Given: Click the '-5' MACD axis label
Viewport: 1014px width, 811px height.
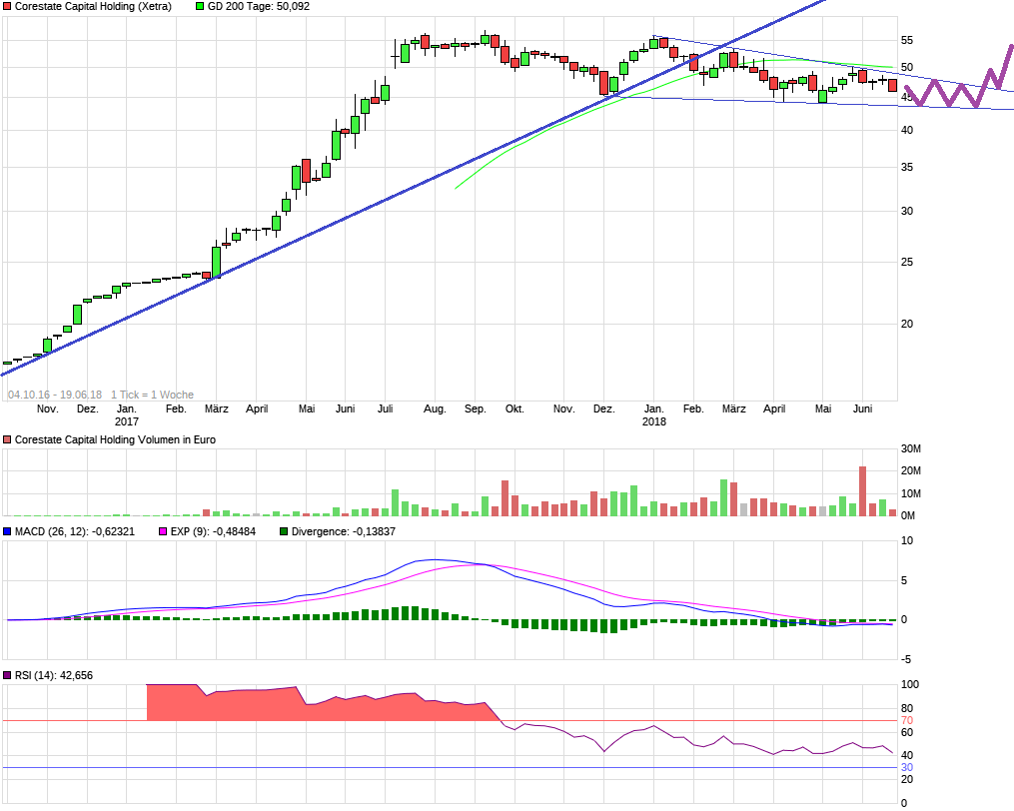Looking at the screenshot, I should tap(905, 659).
